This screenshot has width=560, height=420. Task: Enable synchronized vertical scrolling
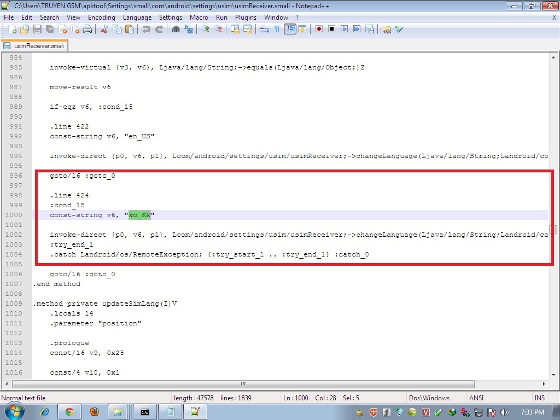pos(235,30)
